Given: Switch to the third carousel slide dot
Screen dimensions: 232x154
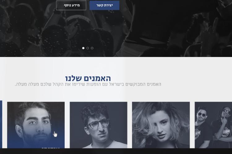Looking at the screenshot, I should [x=92, y=48].
